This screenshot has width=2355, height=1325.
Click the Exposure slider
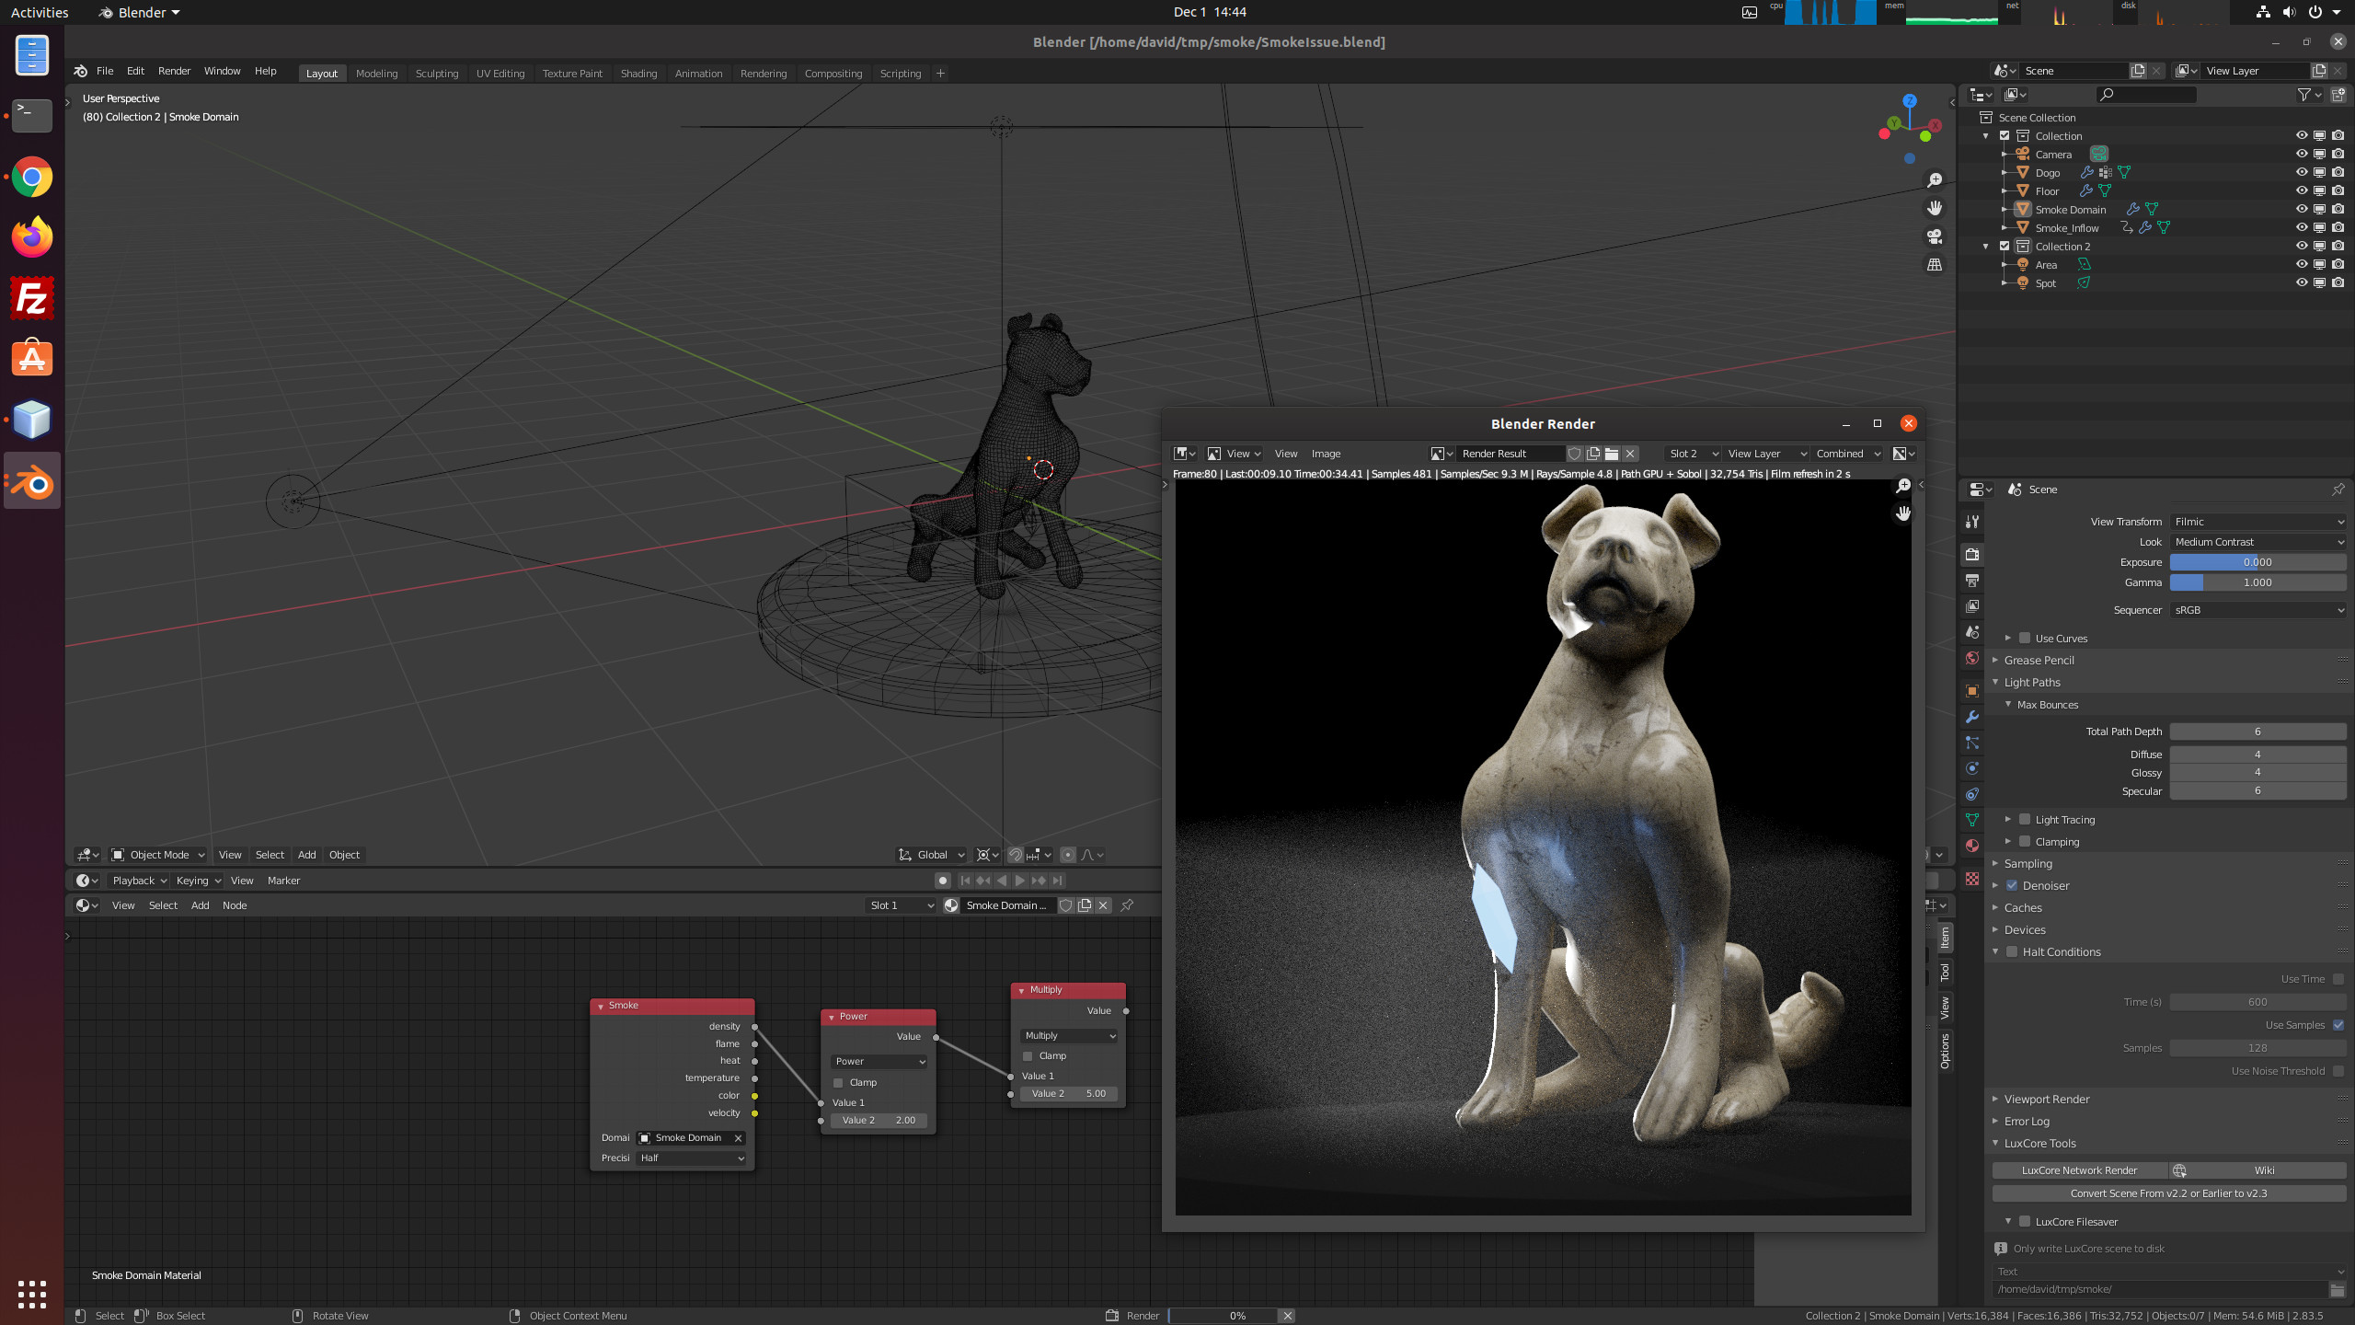click(x=2257, y=562)
